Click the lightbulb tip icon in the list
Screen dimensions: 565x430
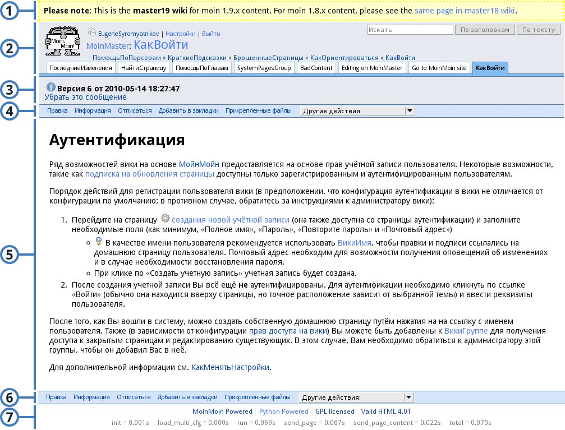98,242
